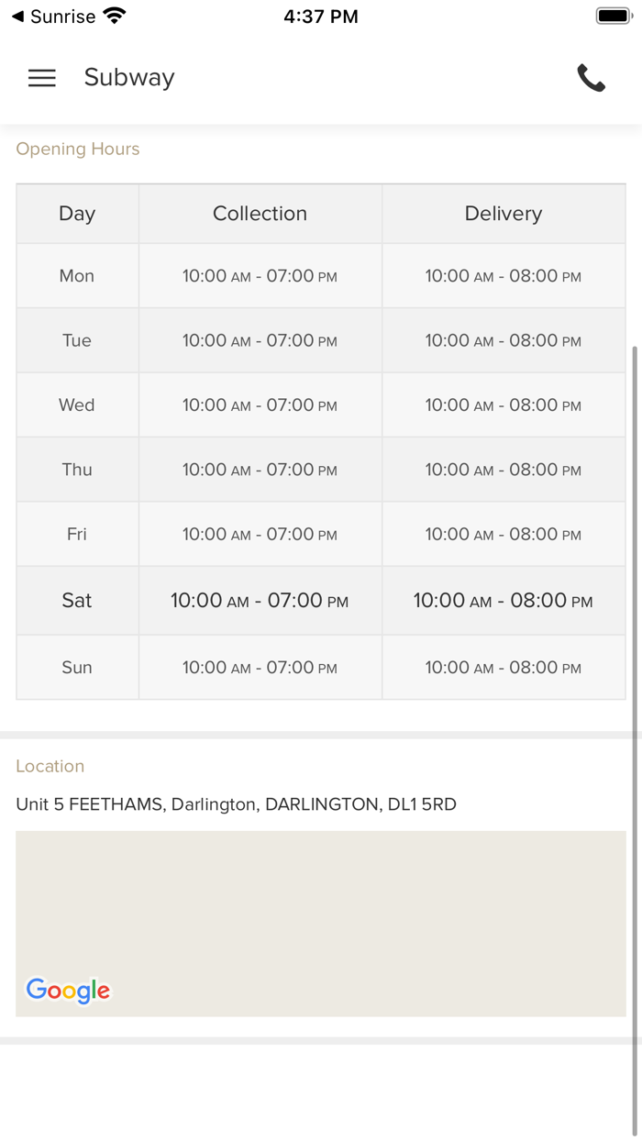Tap Wednesday's delivery hours cell
642x1141 pixels.
[504, 405]
